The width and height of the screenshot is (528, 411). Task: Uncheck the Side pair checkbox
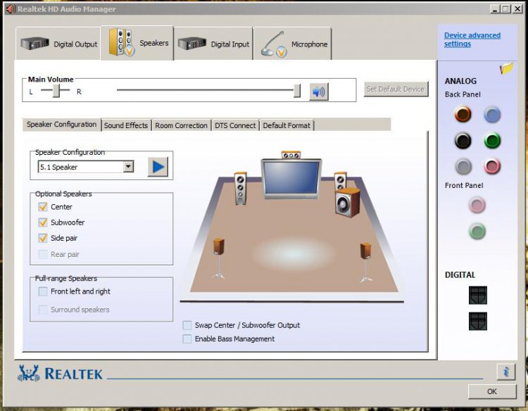43,238
